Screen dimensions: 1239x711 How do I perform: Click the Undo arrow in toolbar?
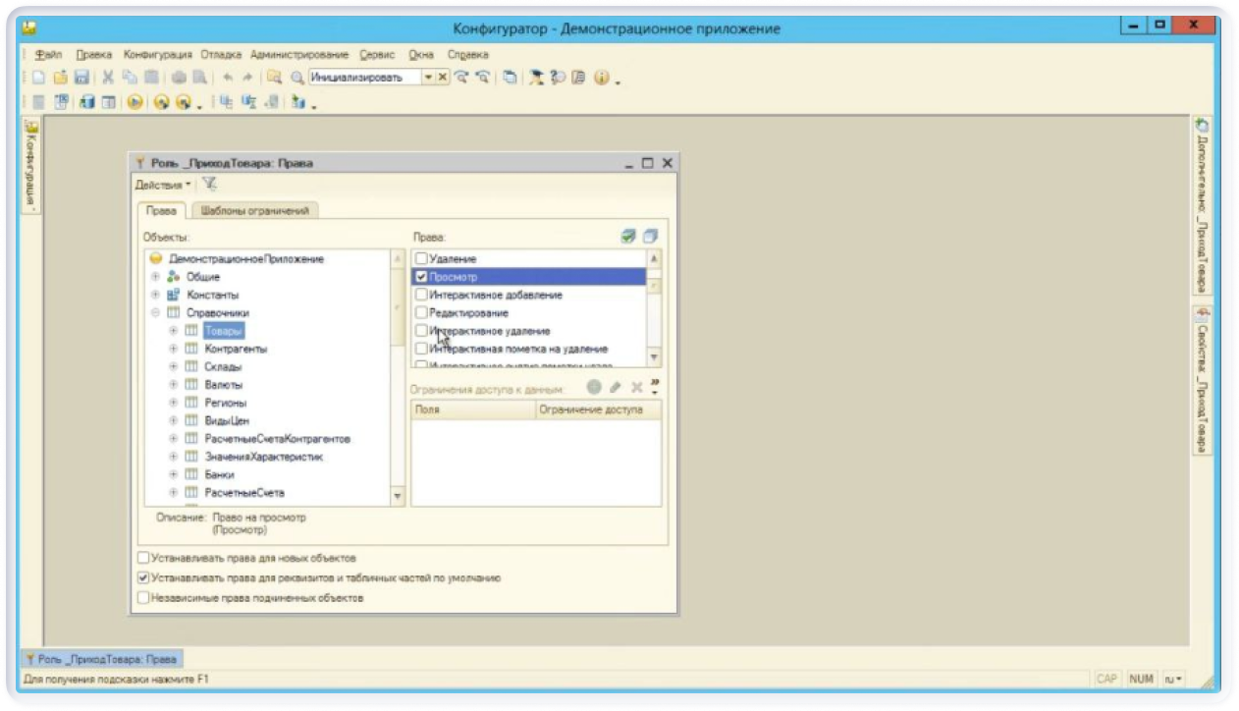[228, 78]
